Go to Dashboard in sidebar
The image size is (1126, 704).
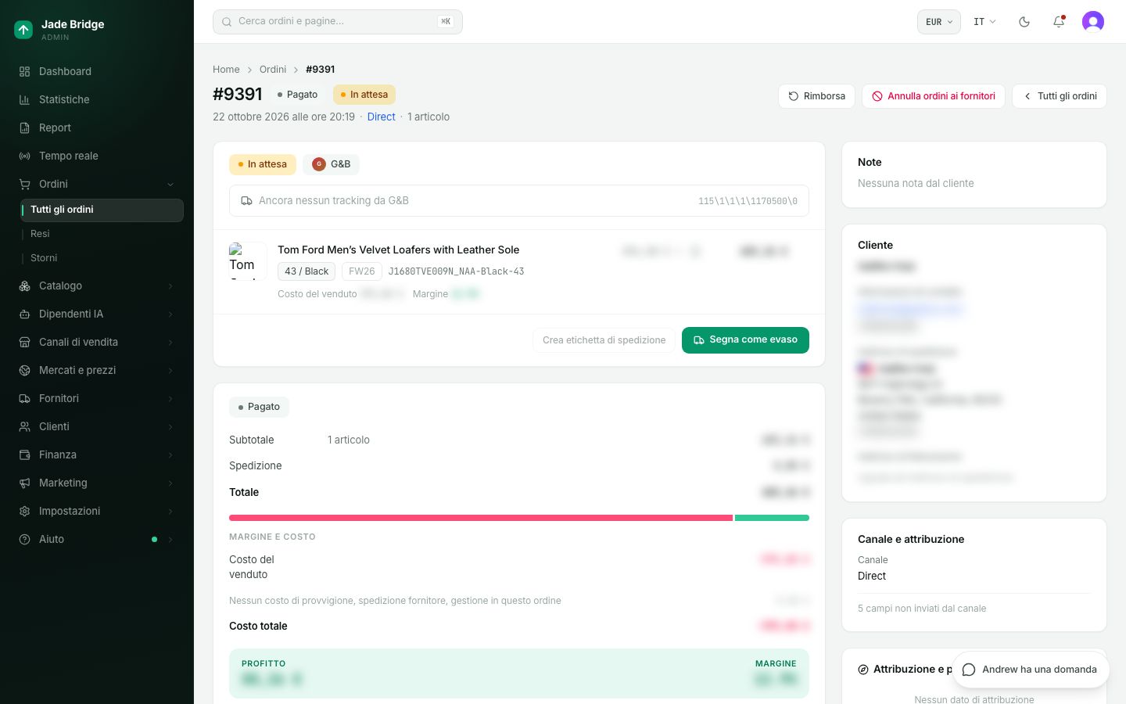97,71
